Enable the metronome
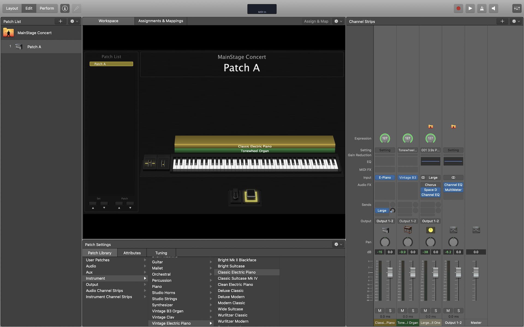Image resolution: width=524 pixels, height=327 pixels. pyautogui.click(x=482, y=8)
